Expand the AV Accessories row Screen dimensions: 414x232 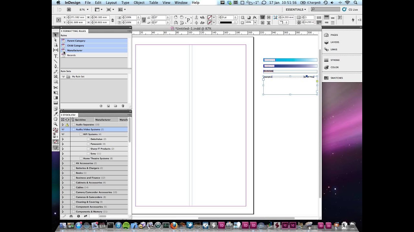63,163
